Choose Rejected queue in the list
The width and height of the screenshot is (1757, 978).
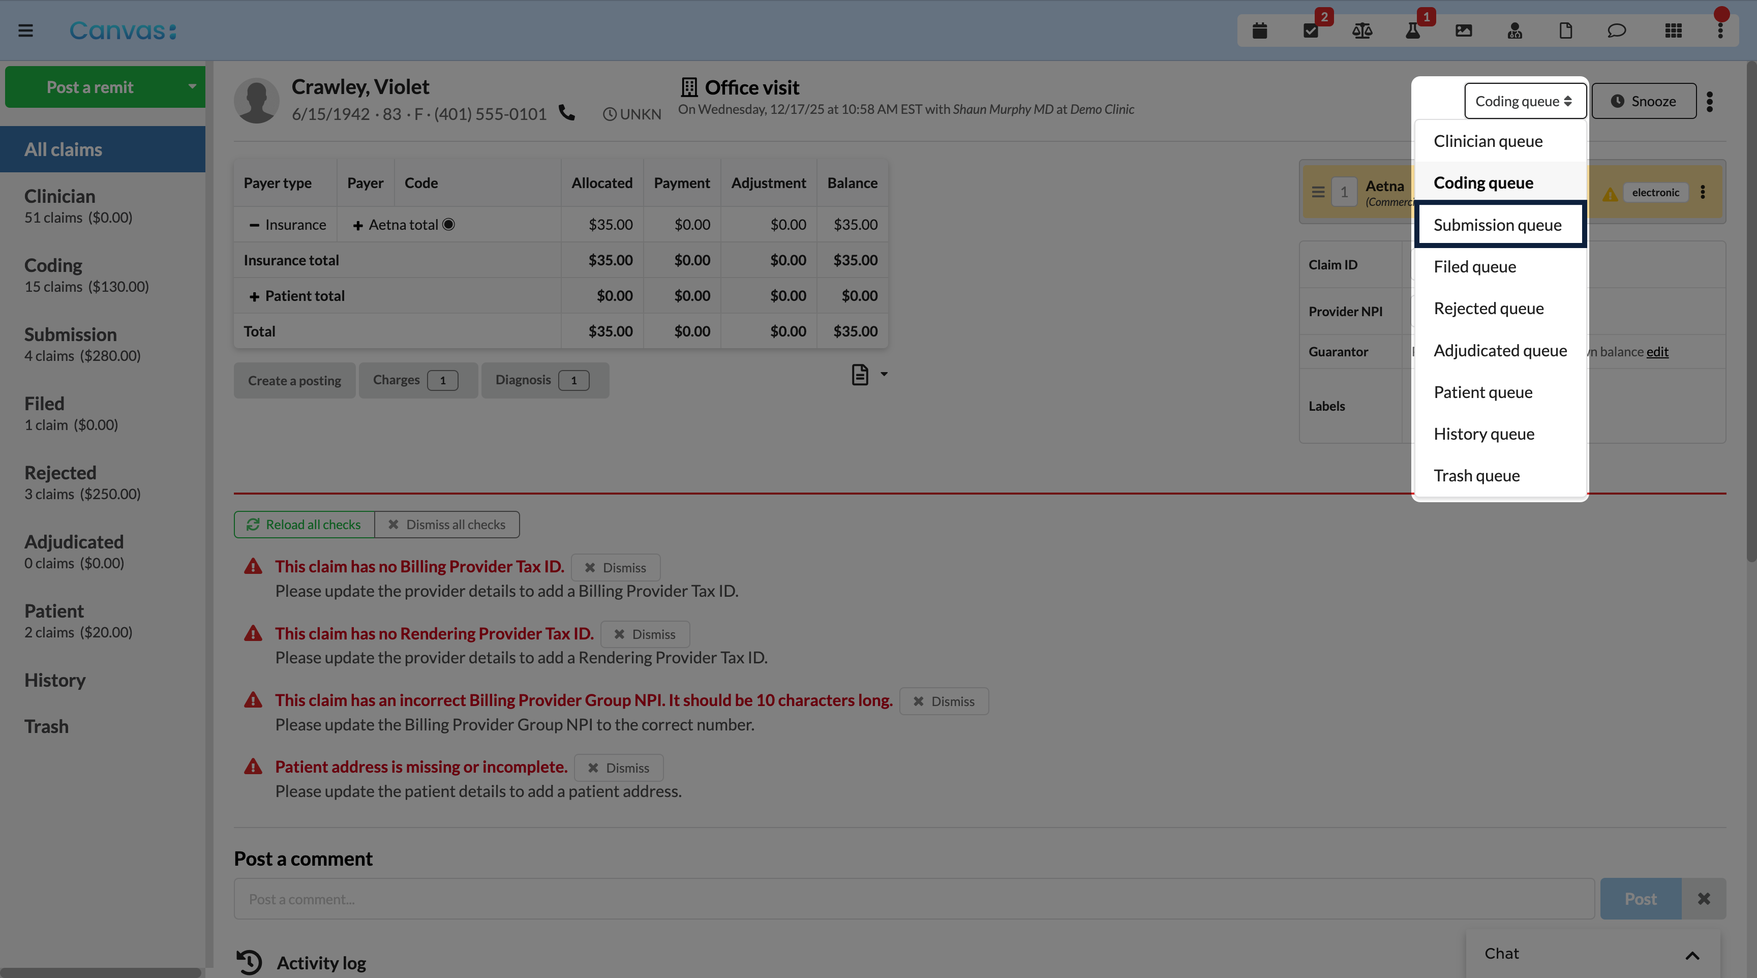click(x=1488, y=308)
